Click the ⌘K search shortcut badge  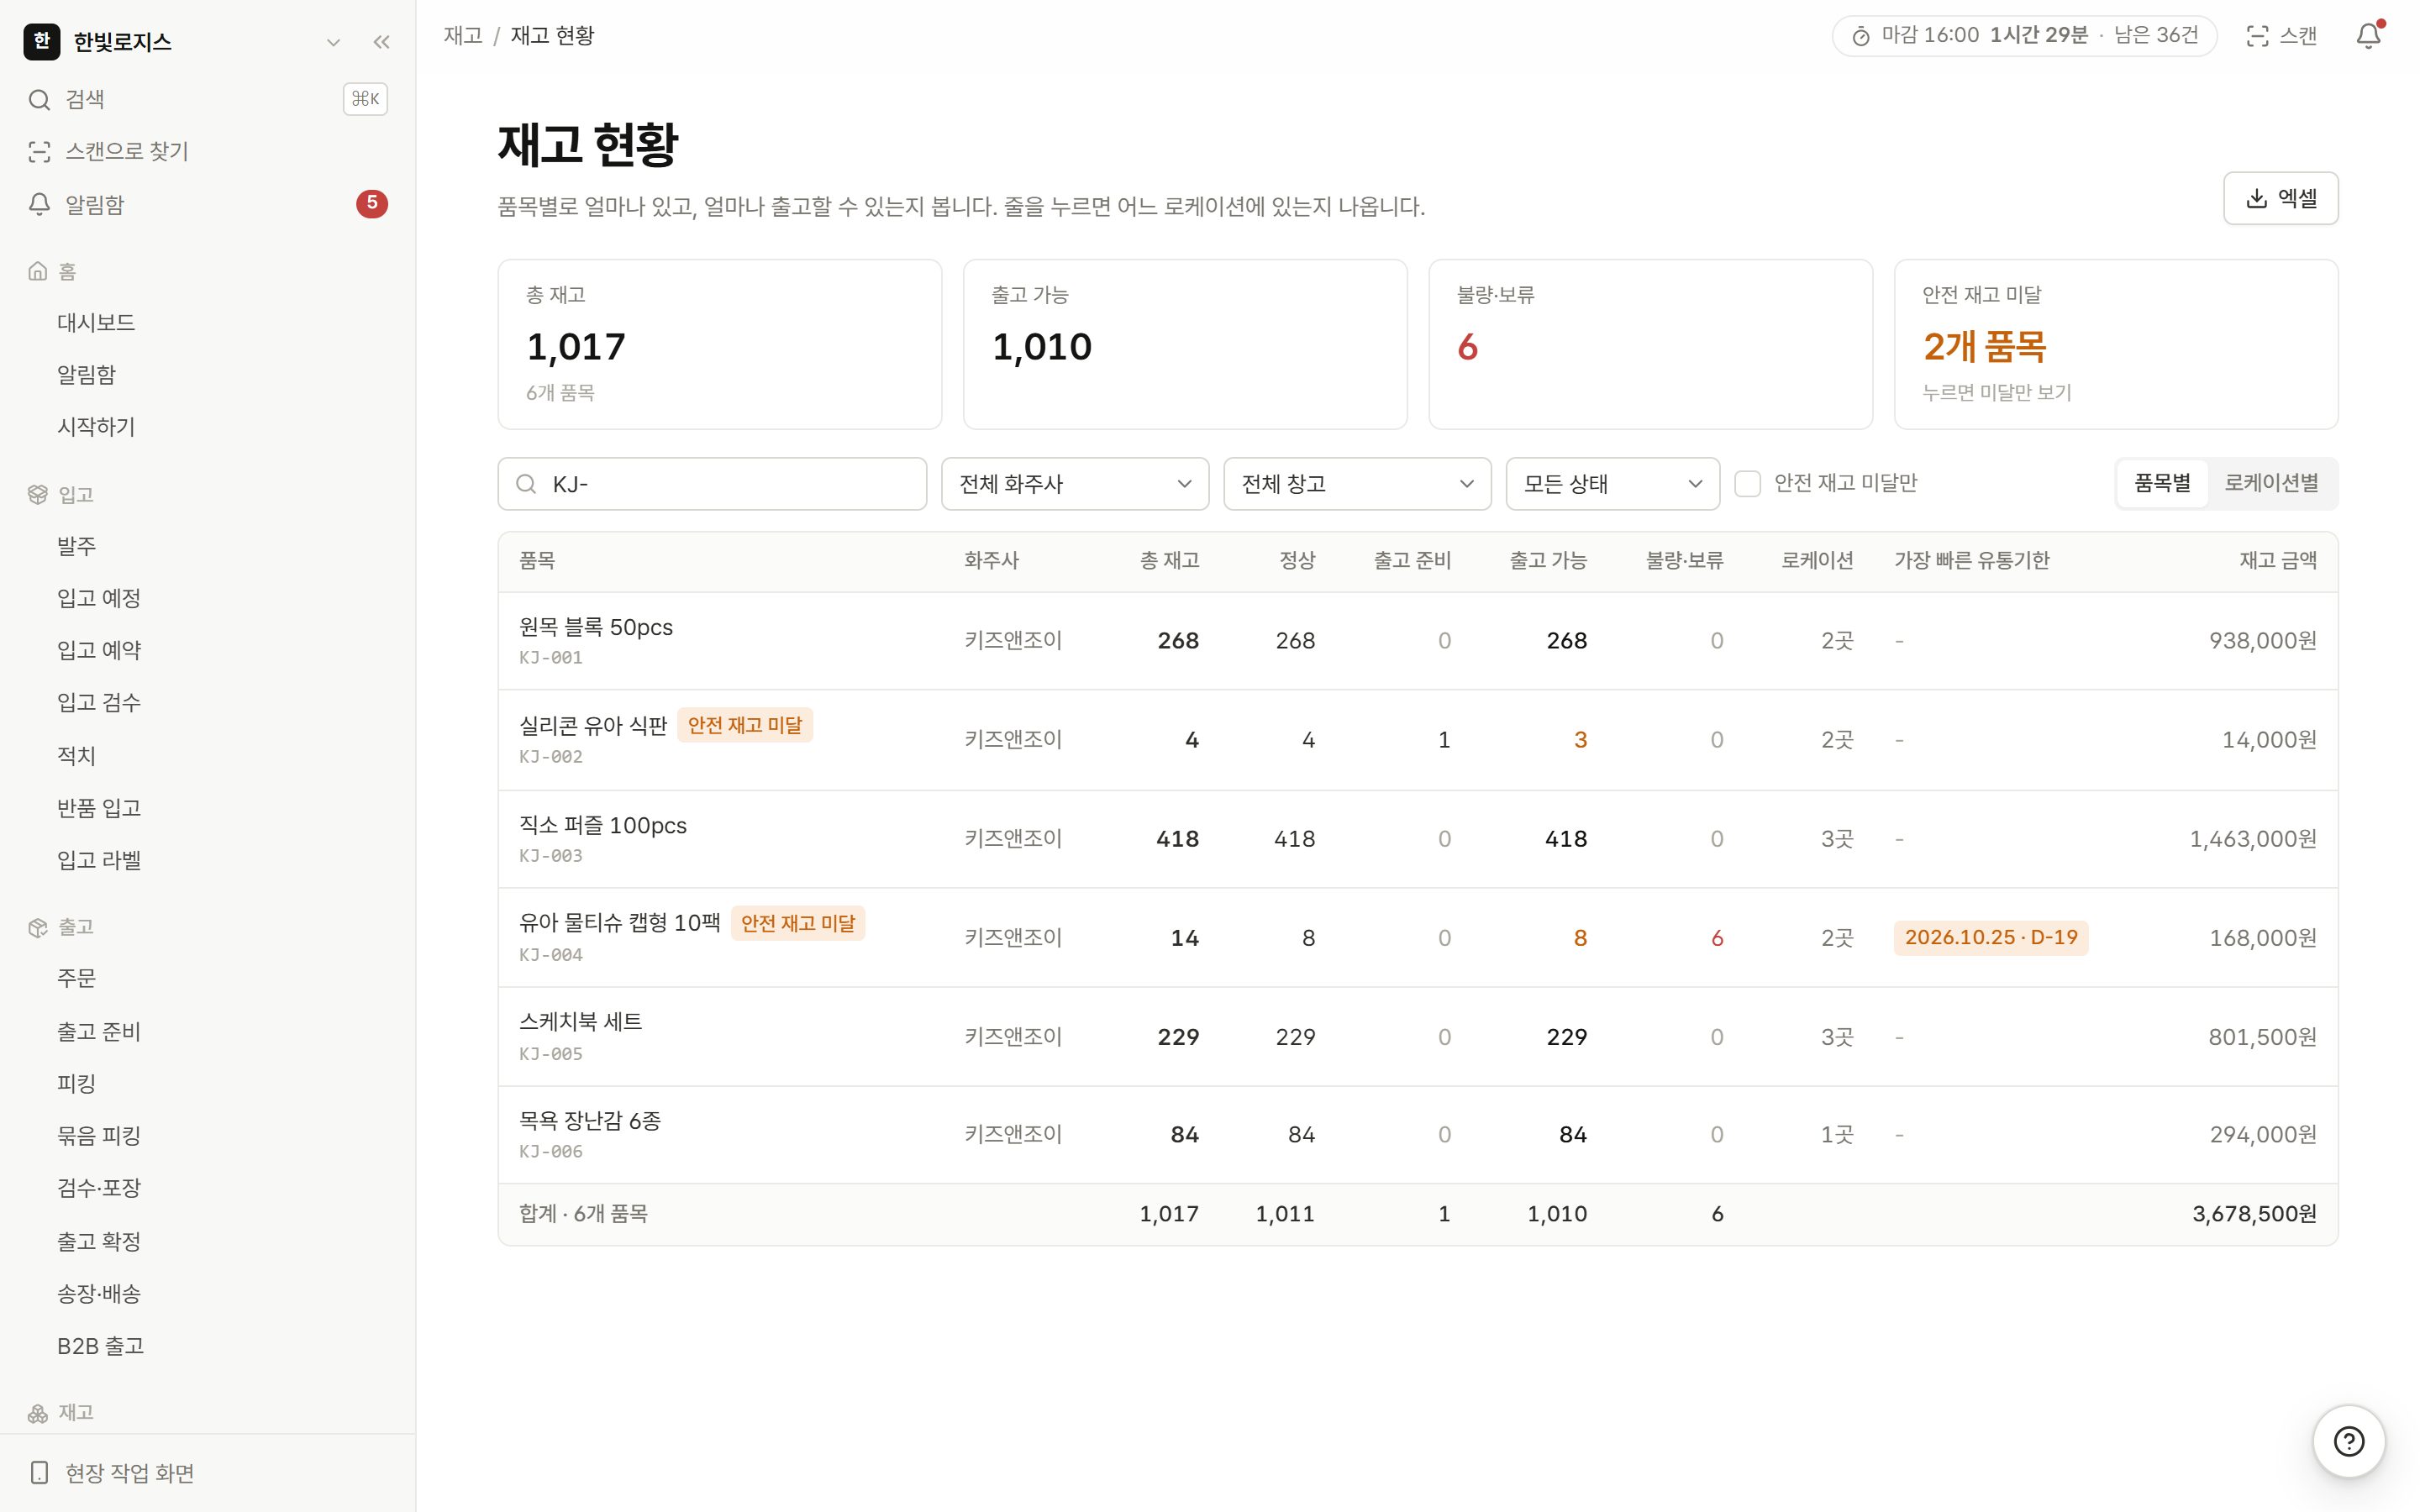coord(365,99)
